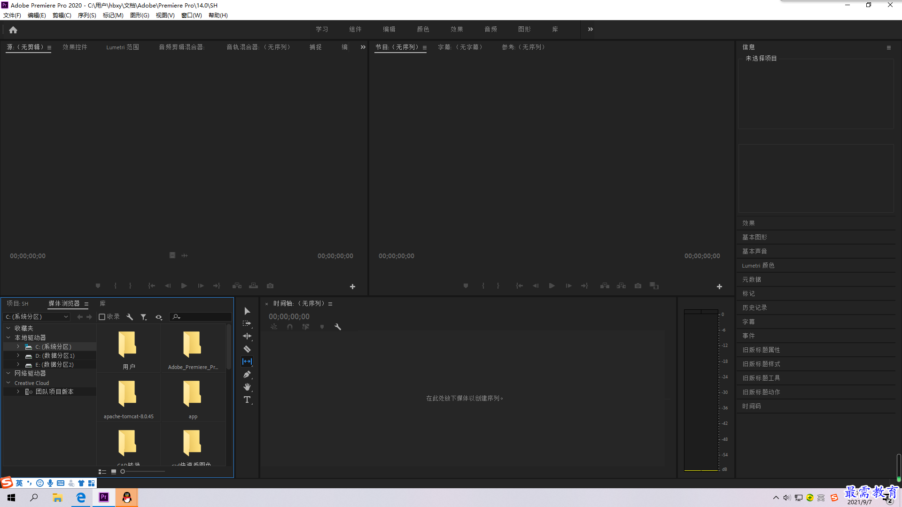Screen dimensions: 902x507
Task: Toggle nest sequence insert mode in timeline
Action: click(x=274, y=327)
